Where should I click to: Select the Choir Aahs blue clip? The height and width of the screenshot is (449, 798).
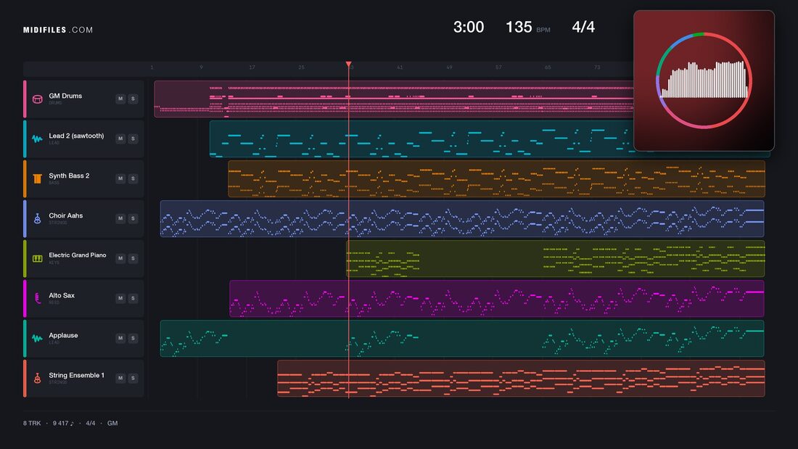click(x=462, y=218)
